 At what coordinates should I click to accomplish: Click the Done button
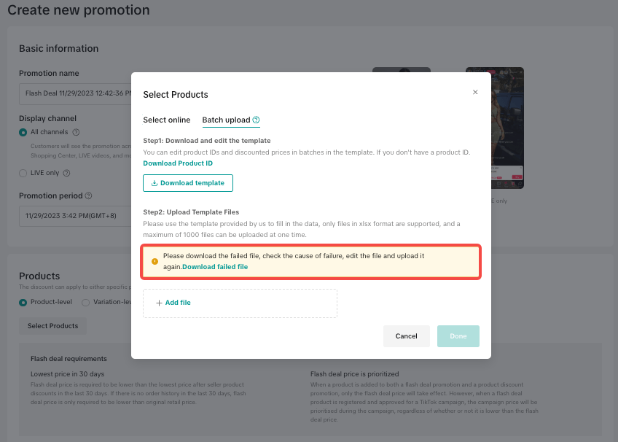click(x=458, y=336)
